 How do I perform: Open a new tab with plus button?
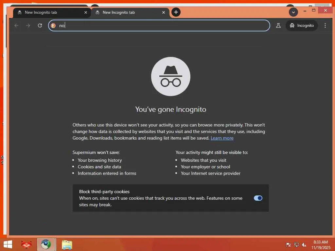point(176,12)
